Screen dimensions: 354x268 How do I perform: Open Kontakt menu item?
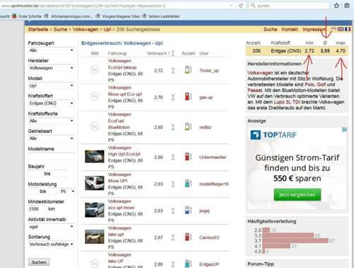tap(290, 29)
